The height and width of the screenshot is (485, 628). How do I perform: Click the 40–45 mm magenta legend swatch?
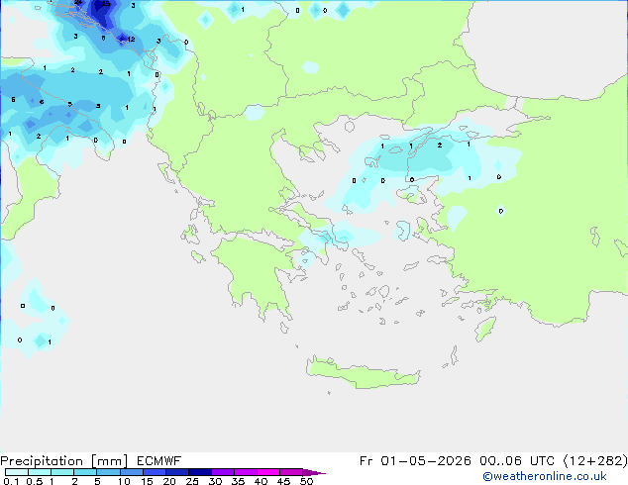pyautogui.click(x=268, y=472)
